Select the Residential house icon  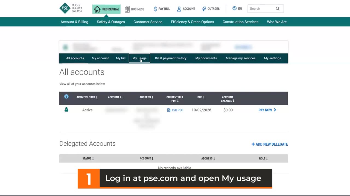click(97, 9)
